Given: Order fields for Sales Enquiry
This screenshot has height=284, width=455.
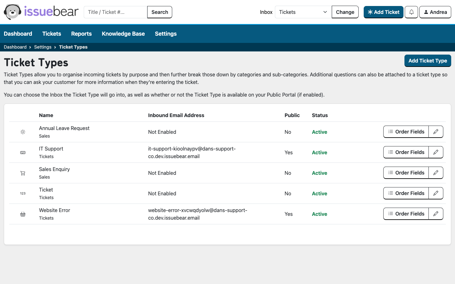Looking at the screenshot, I should 406,173.
